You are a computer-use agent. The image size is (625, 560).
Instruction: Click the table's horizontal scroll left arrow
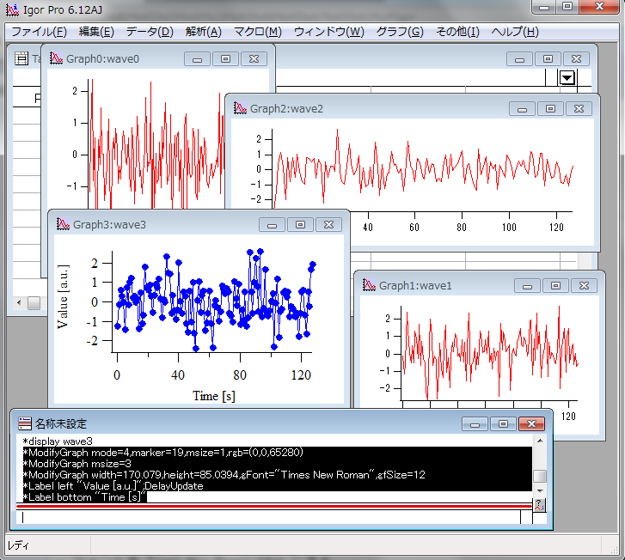point(21,302)
